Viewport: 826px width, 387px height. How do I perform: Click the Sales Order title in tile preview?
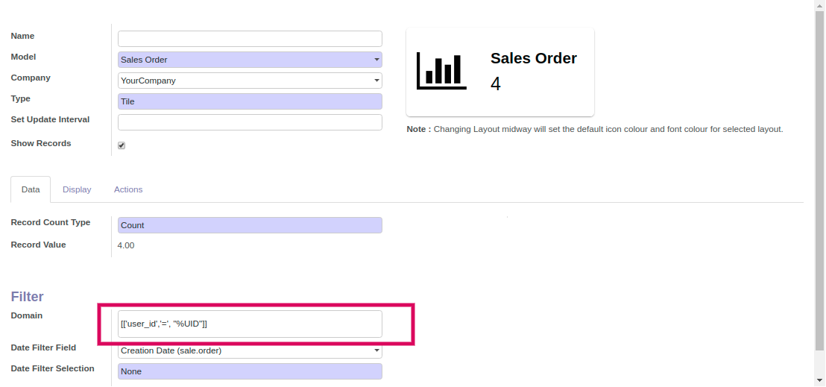coord(533,58)
